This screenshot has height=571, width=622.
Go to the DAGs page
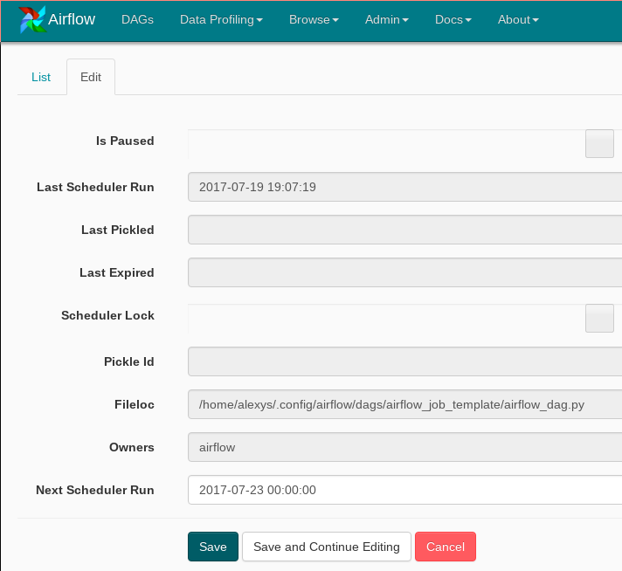137,19
